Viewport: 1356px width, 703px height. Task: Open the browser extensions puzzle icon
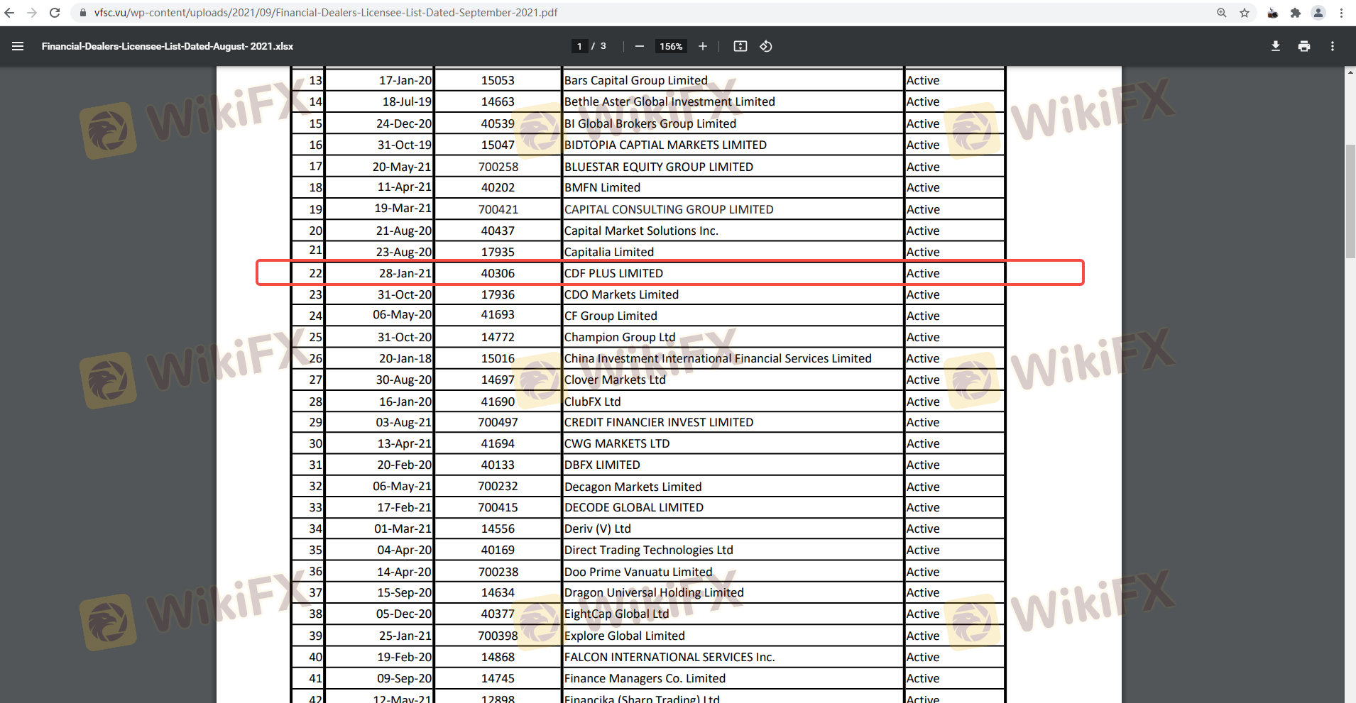1295,13
